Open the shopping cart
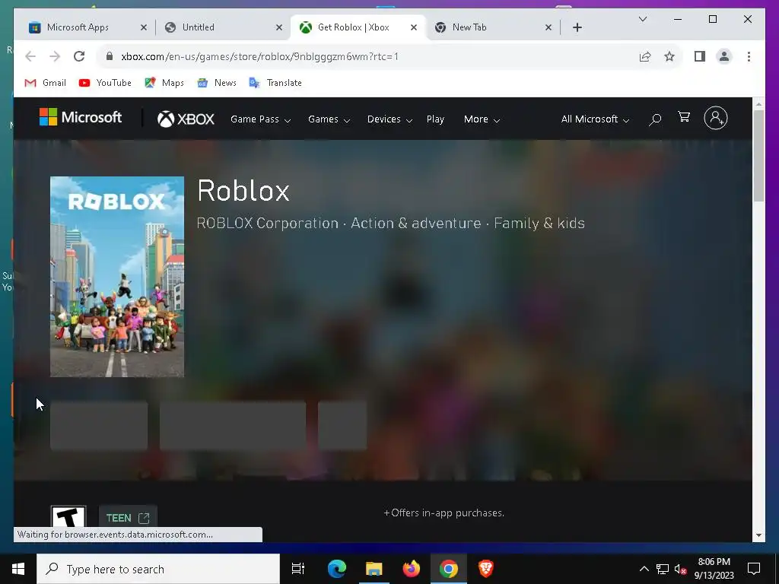The height and width of the screenshot is (584, 779). [684, 116]
